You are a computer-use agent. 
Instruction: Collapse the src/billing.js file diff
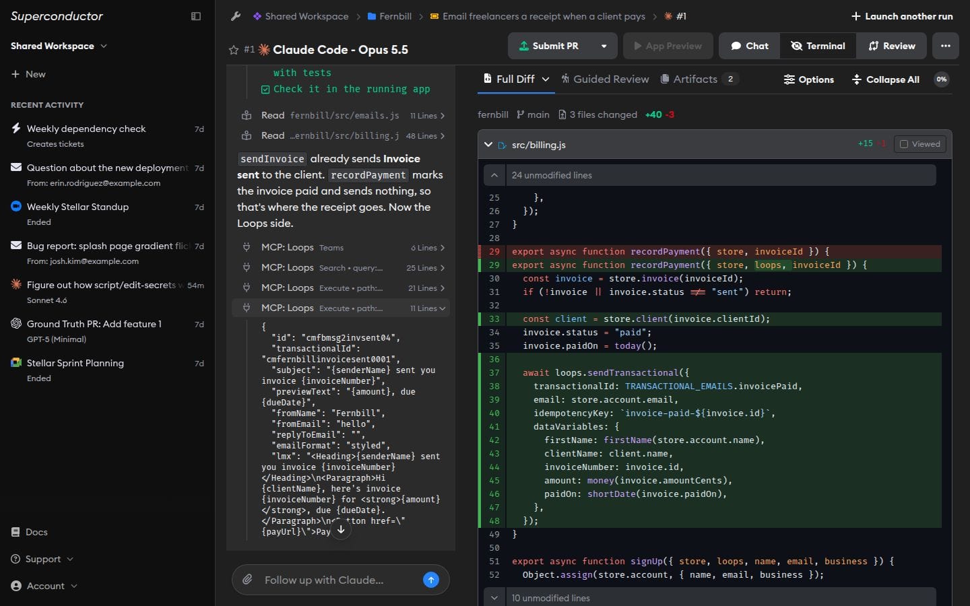click(x=488, y=145)
